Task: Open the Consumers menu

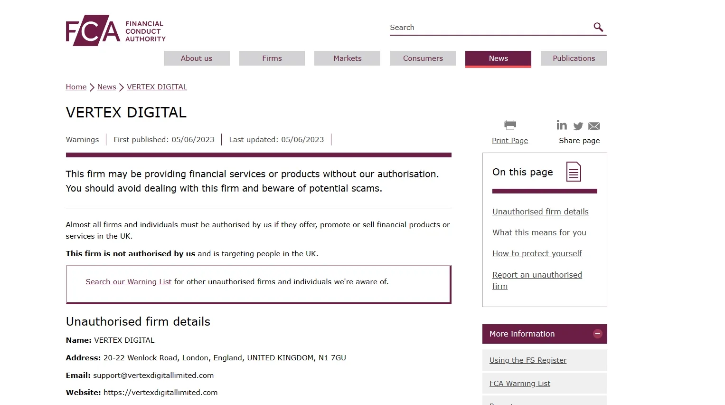Action: coord(423,58)
